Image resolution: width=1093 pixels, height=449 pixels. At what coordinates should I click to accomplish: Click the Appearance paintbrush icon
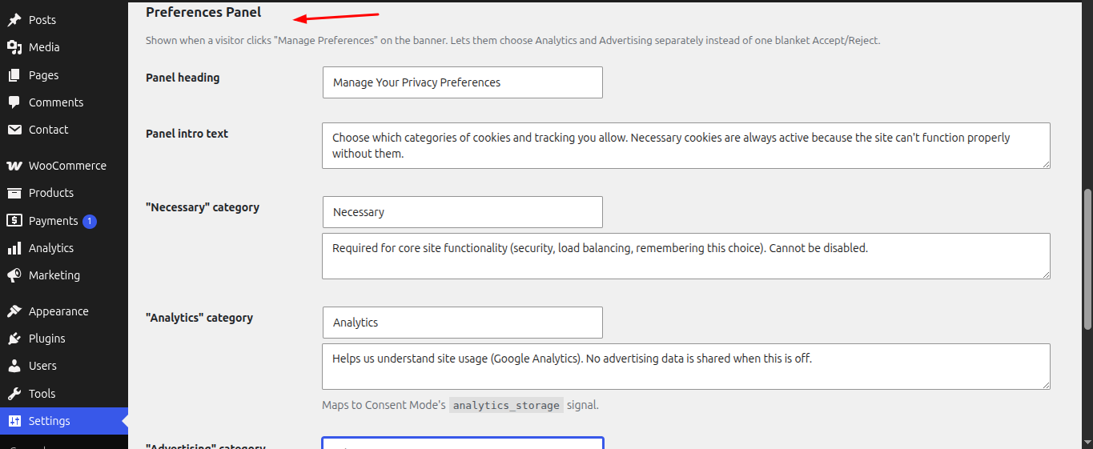14,311
